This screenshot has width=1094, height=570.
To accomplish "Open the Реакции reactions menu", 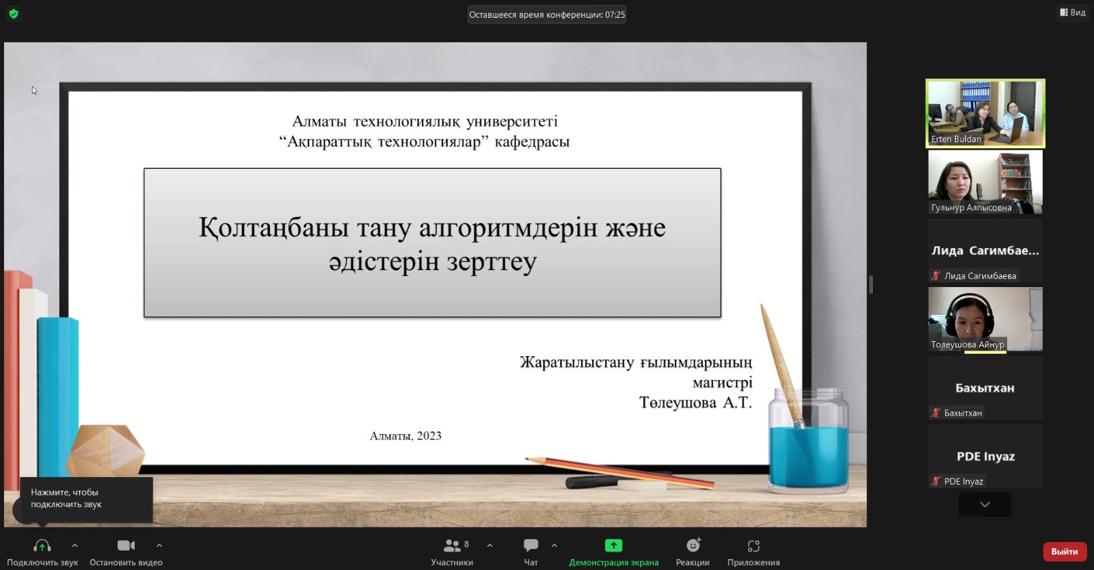I will 693,552.
